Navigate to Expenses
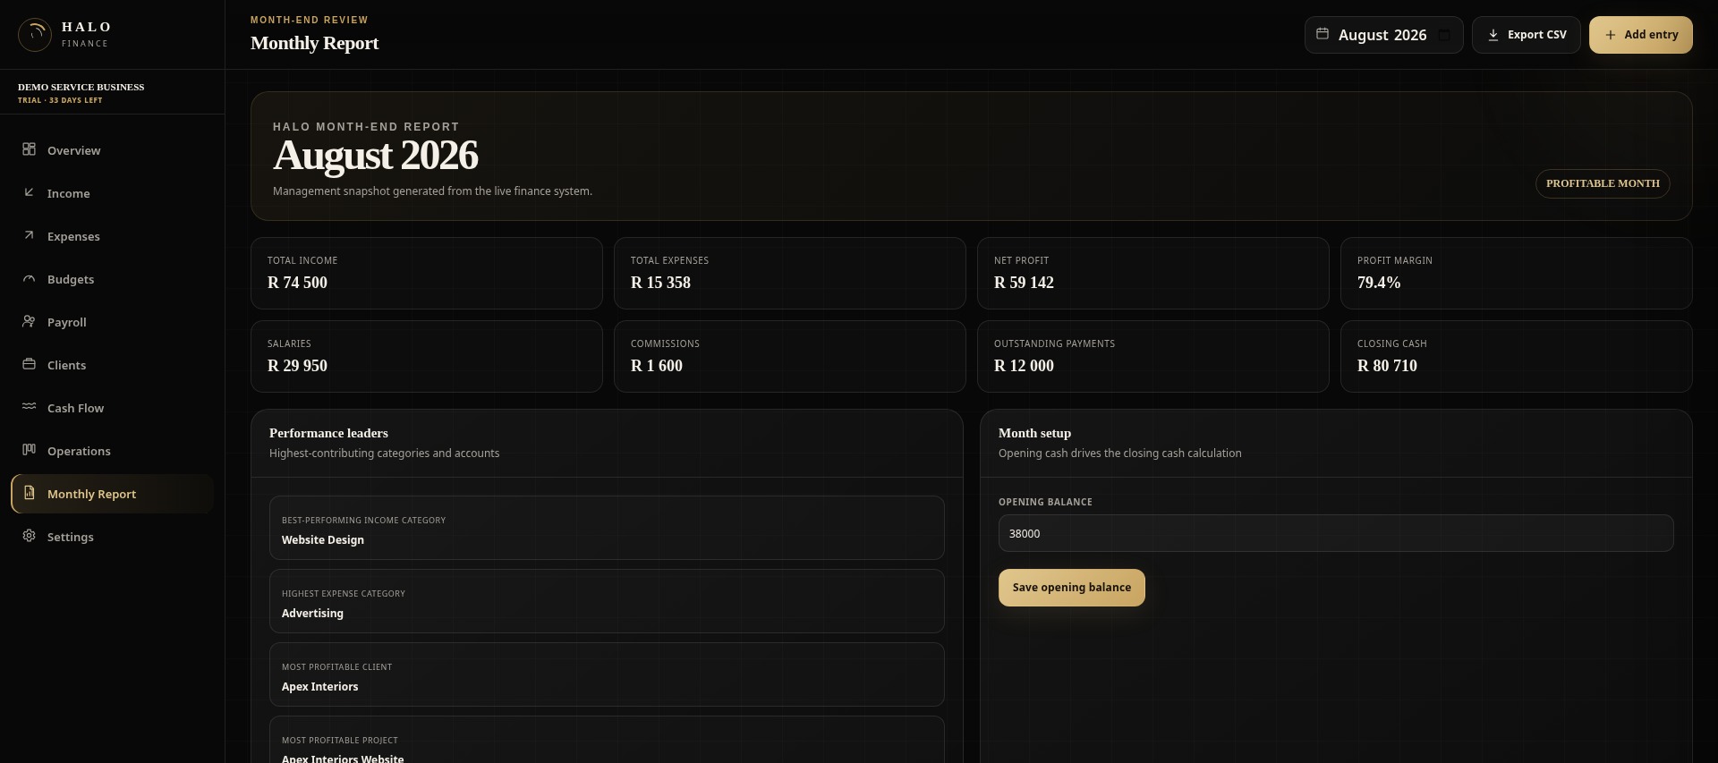The height and width of the screenshot is (763, 1718). 113,236
